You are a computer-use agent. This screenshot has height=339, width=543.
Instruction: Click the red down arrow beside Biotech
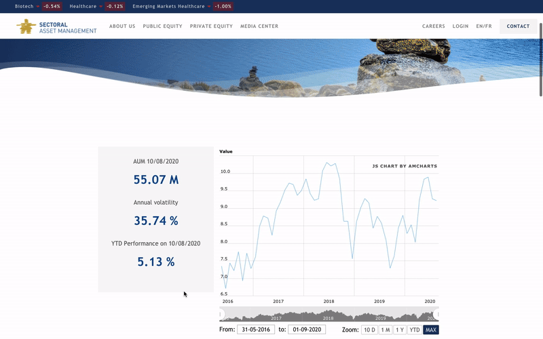pos(38,6)
